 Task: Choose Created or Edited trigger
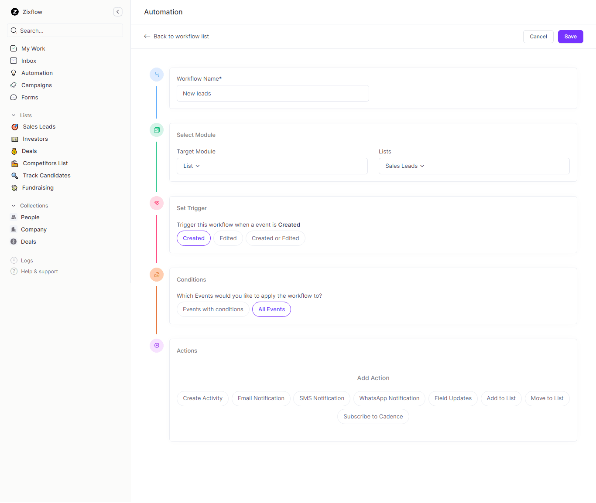275,238
